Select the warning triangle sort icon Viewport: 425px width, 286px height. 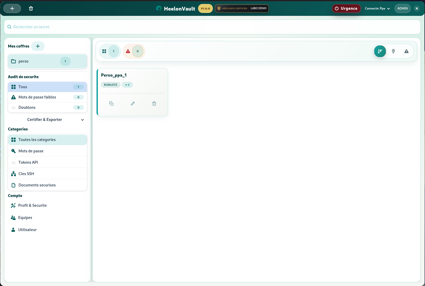406,51
